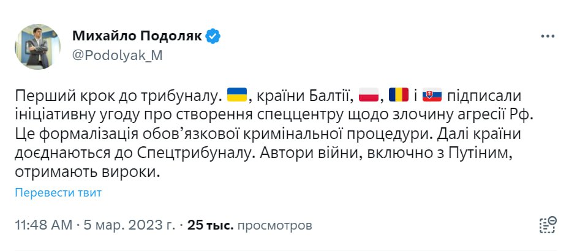The image size is (569, 251).
Task: Click the display name Михайло Подоляк
Action: pos(137,37)
